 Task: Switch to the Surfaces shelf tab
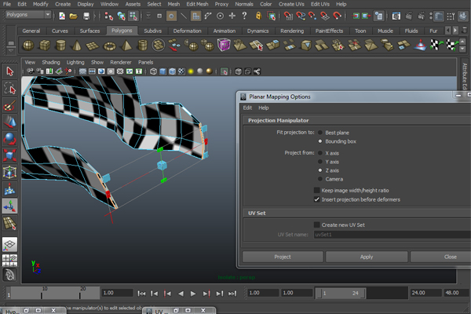click(x=89, y=31)
